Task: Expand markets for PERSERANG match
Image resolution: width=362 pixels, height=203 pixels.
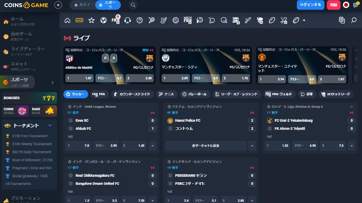Action: [252, 200]
